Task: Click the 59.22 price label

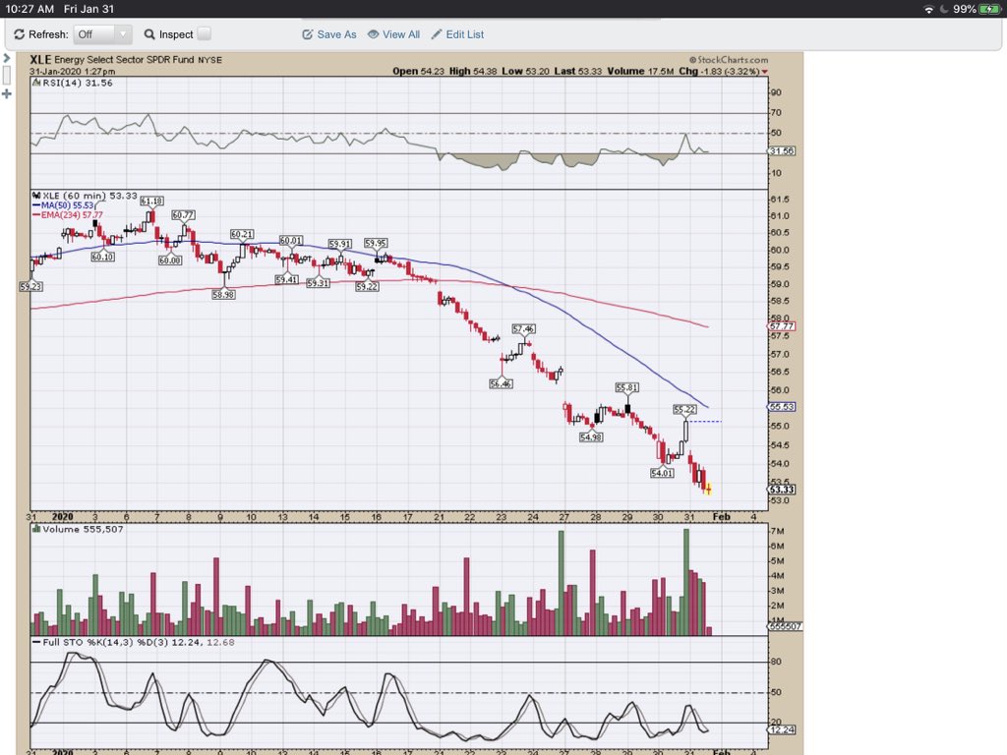Action: tap(367, 286)
